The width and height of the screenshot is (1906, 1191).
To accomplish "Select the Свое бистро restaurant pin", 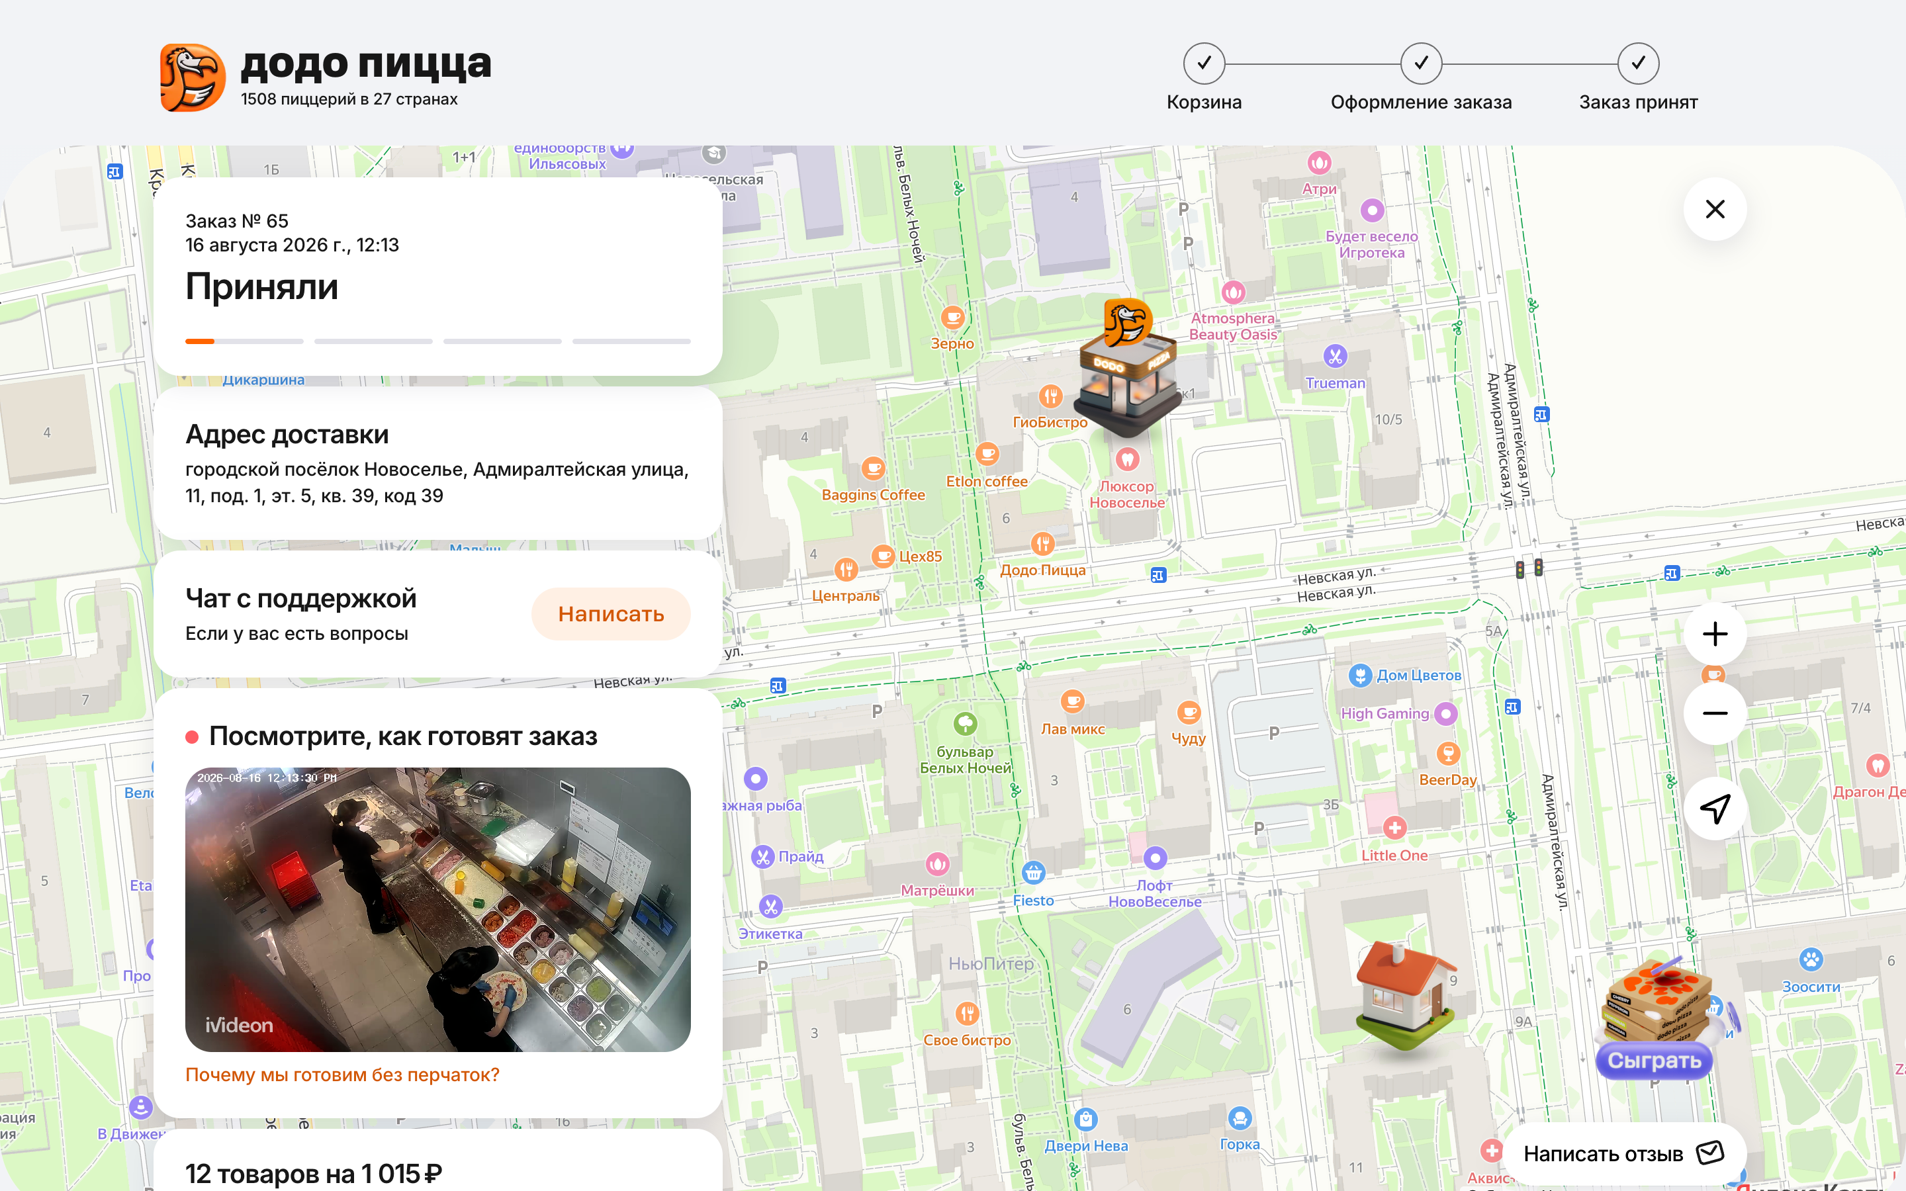I will click(x=967, y=1013).
